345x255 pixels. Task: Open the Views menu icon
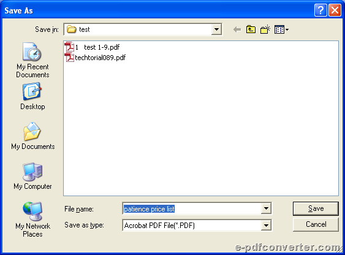click(281, 29)
